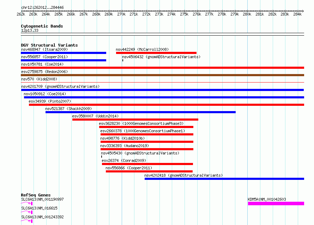Viewport: 314px width, 225px height.
Task: Click the nsv442249 (McCarroll2008) label
Action: [142, 49]
